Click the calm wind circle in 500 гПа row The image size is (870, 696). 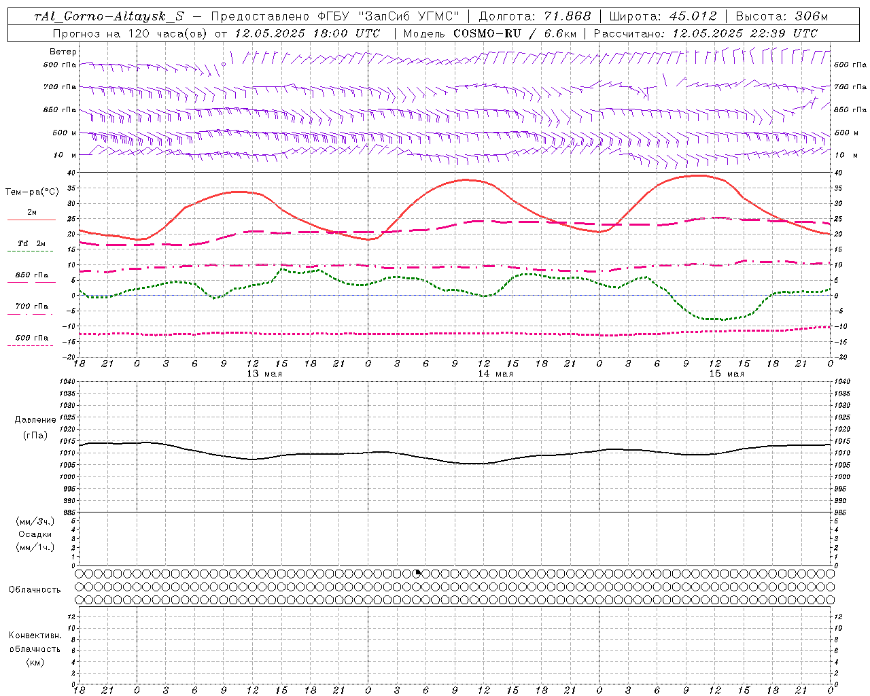(224, 65)
